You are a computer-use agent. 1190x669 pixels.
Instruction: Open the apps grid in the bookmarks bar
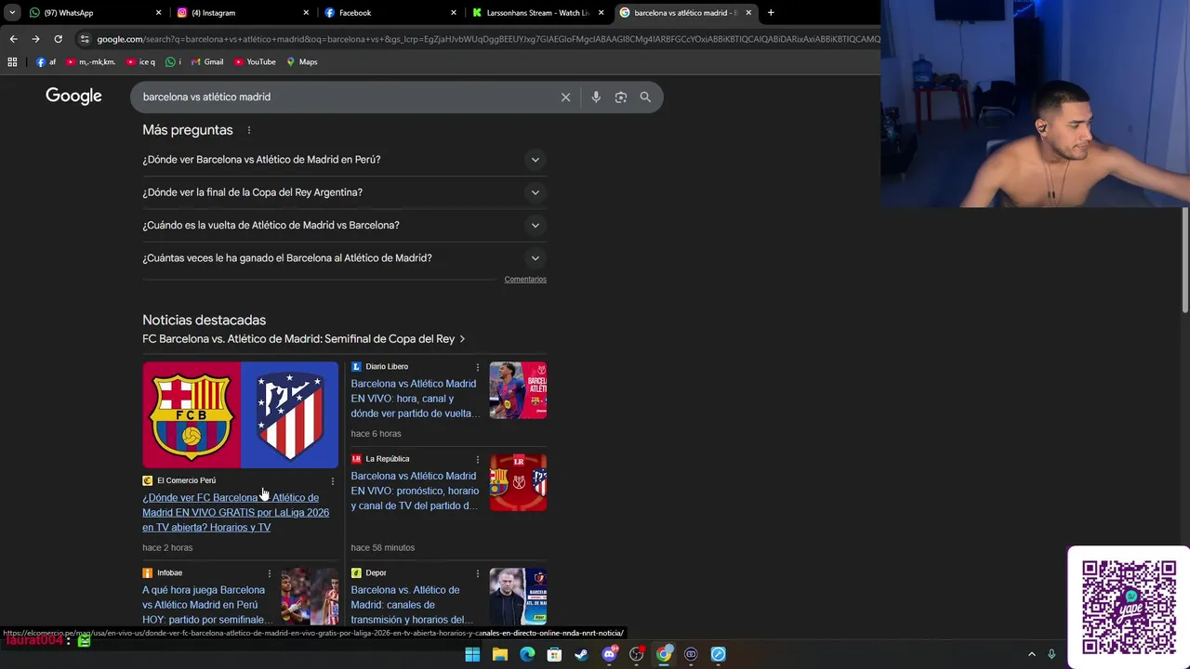[x=12, y=62]
